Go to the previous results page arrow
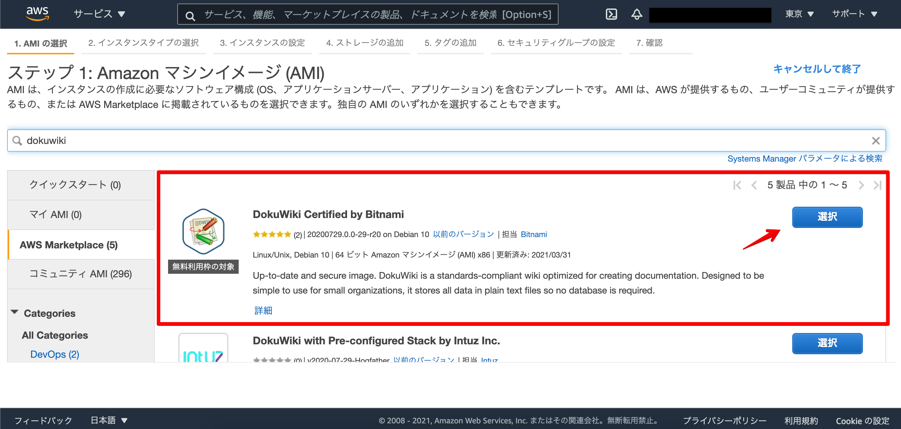Image resolution: width=901 pixels, height=429 pixels. 754,185
